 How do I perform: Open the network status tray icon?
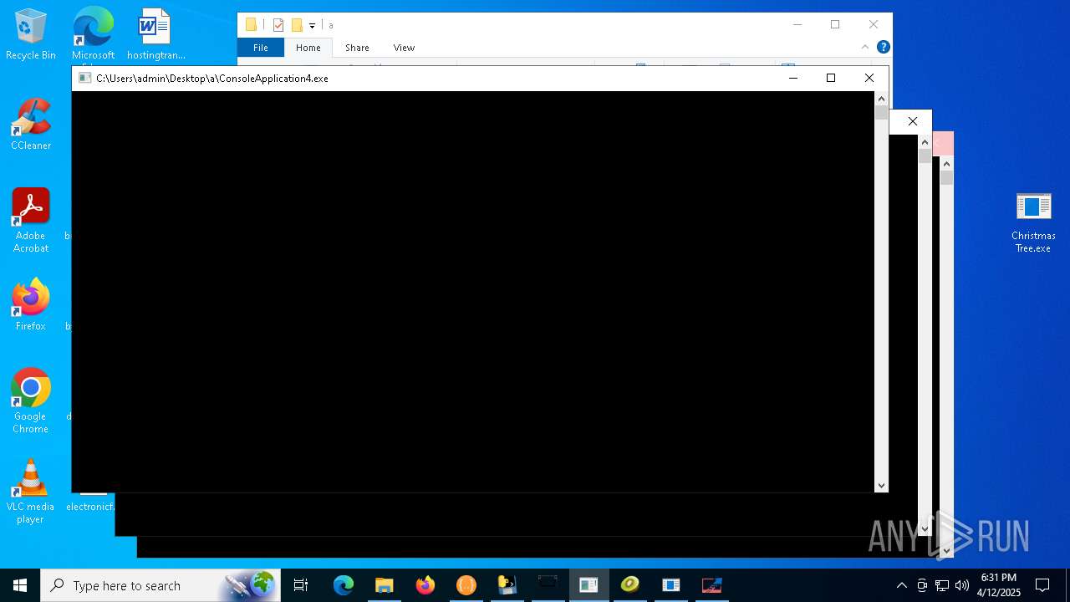coord(942,585)
